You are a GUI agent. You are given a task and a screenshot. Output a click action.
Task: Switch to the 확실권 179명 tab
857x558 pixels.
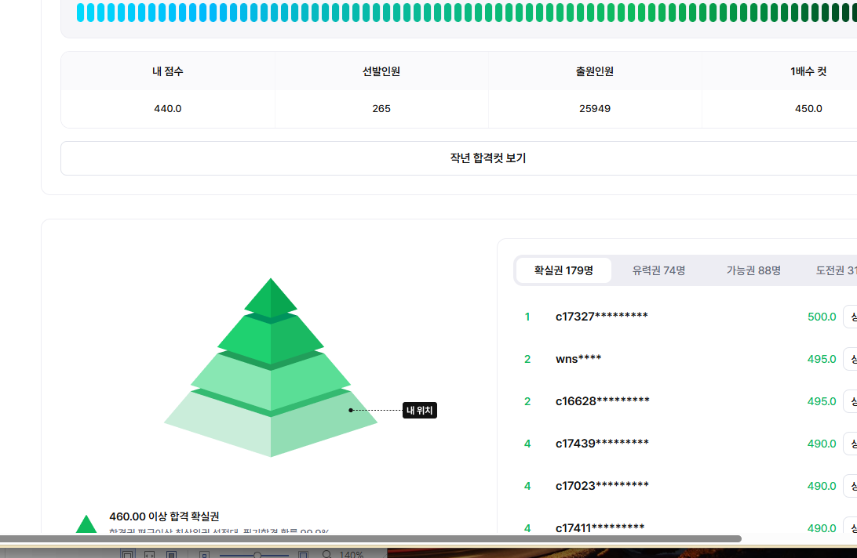coord(563,270)
